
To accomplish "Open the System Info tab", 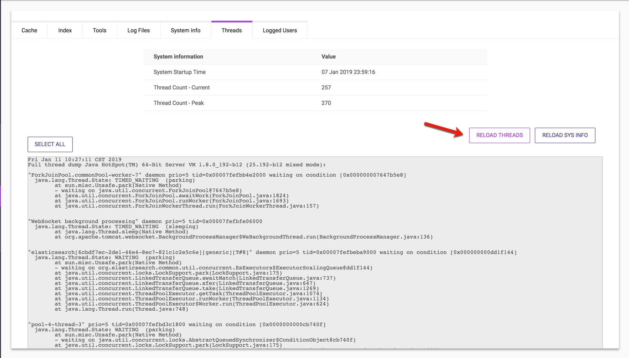I will pyautogui.click(x=186, y=31).
